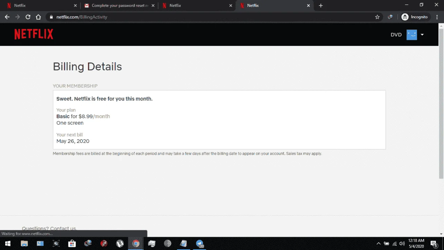
Task: Open the clock showing 12:18 AM
Action: pos(416,243)
